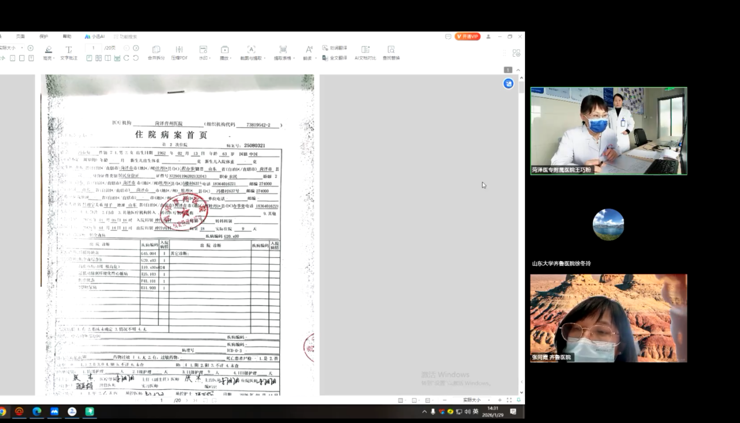This screenshot has height=423, width=740.
Task: Click the blue floating translate icon
Action: click(509, 84)
